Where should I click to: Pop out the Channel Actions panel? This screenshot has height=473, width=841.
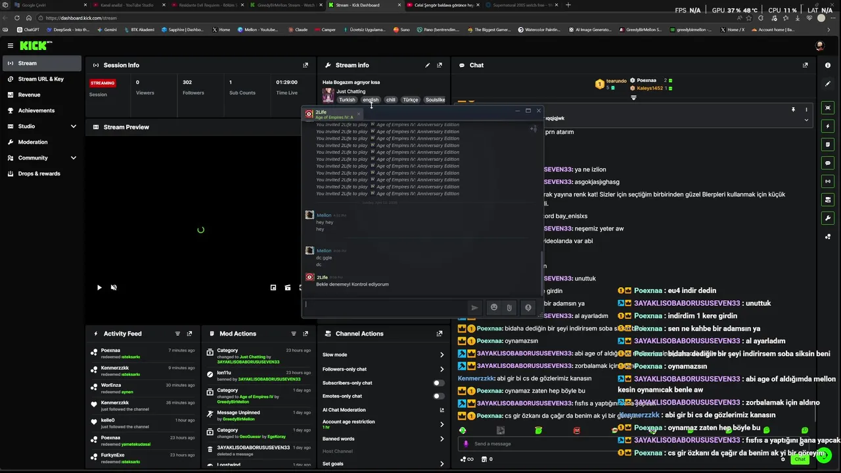click(440, 334)
